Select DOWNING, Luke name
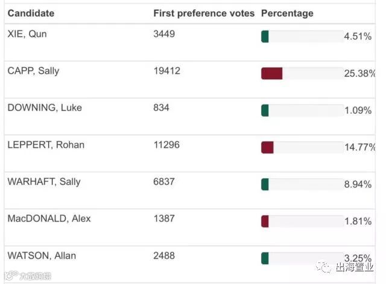Viewport: 386px width, 284px height. 45,108
